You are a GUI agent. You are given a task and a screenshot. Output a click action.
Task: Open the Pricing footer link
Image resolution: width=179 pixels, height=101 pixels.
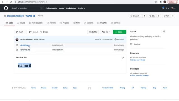(x=123, y=88)
